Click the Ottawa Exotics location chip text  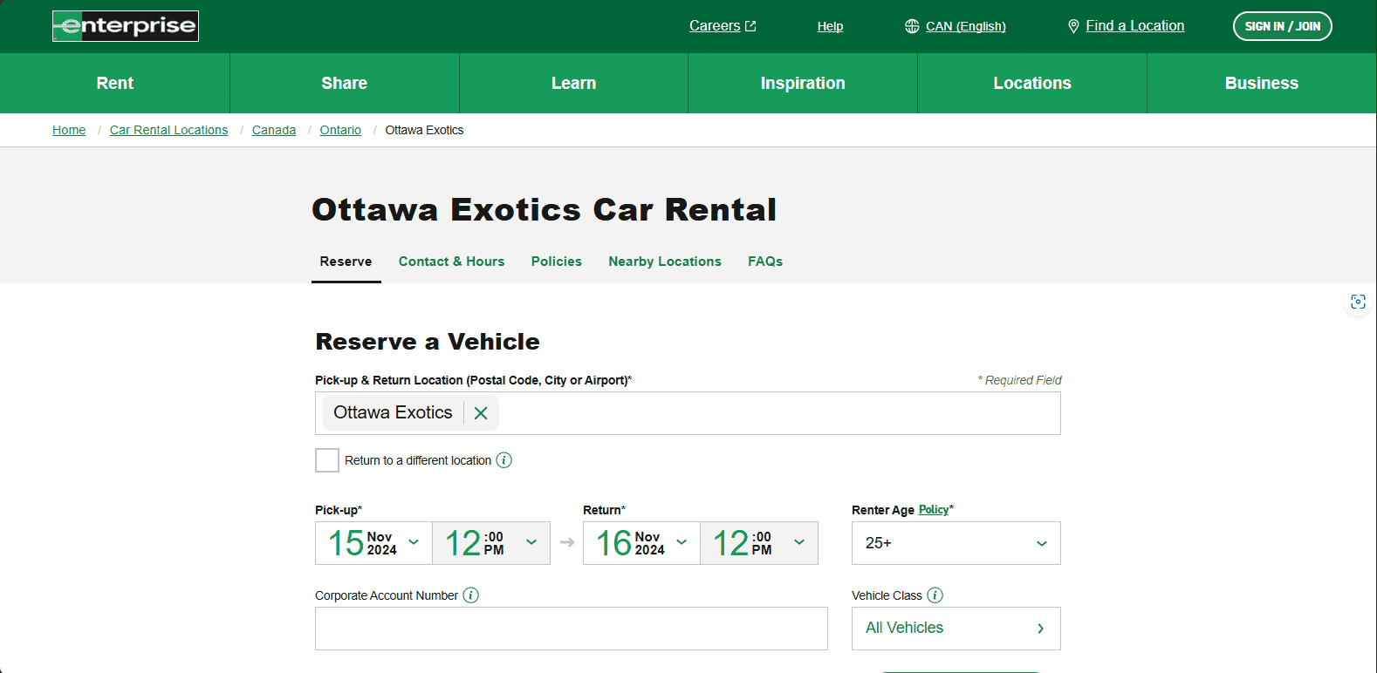[393, 413]
